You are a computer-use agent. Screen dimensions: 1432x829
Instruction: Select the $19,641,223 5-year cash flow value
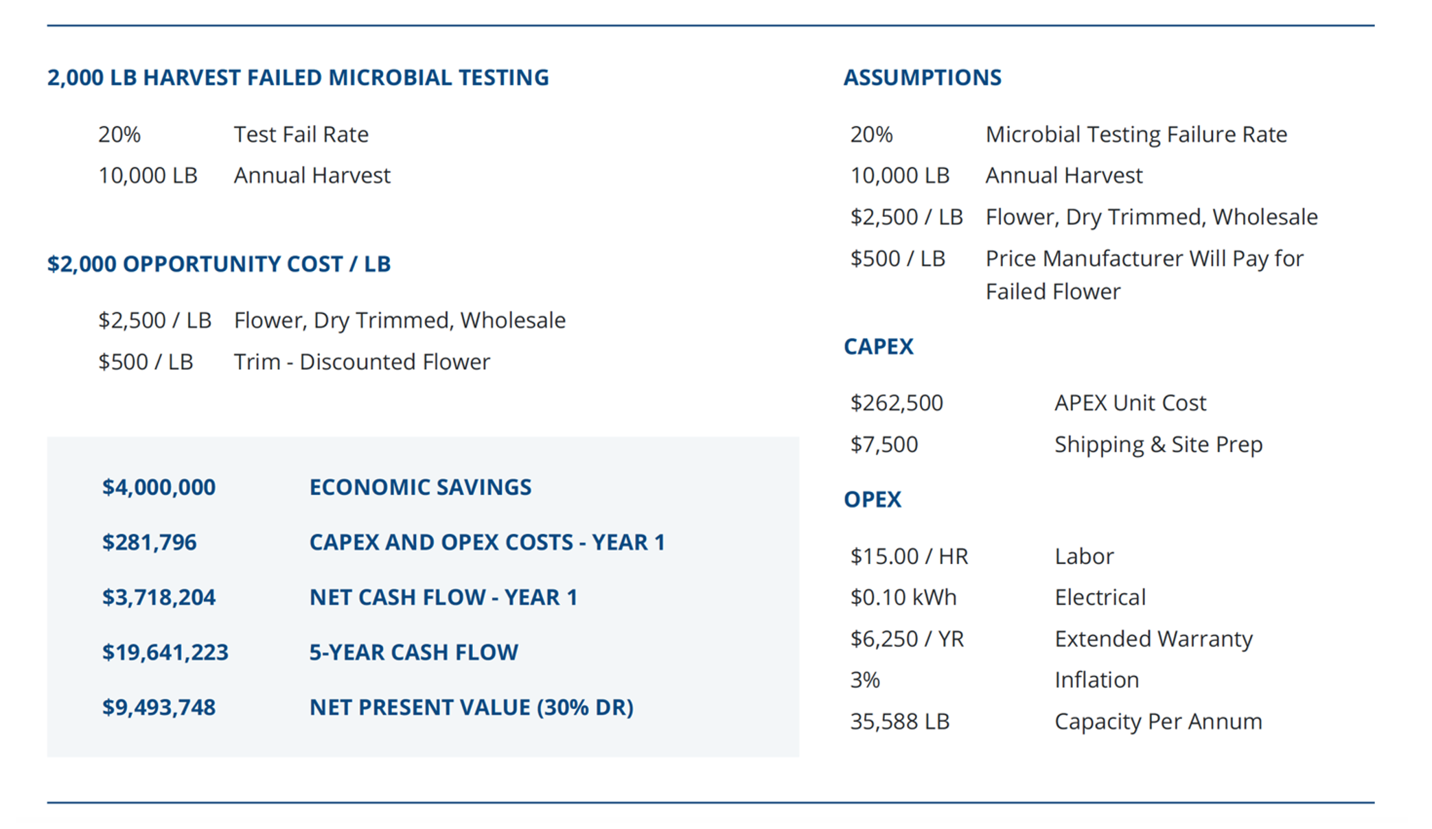point(165,652)
